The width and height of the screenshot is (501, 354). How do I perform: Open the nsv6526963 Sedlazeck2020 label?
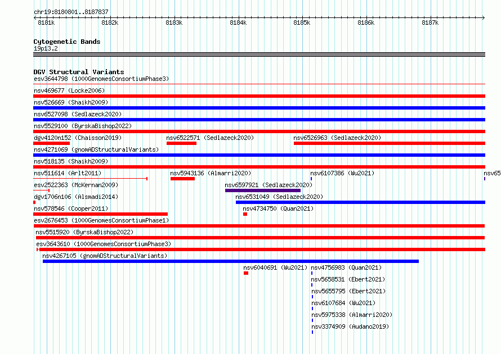point(337,138)
